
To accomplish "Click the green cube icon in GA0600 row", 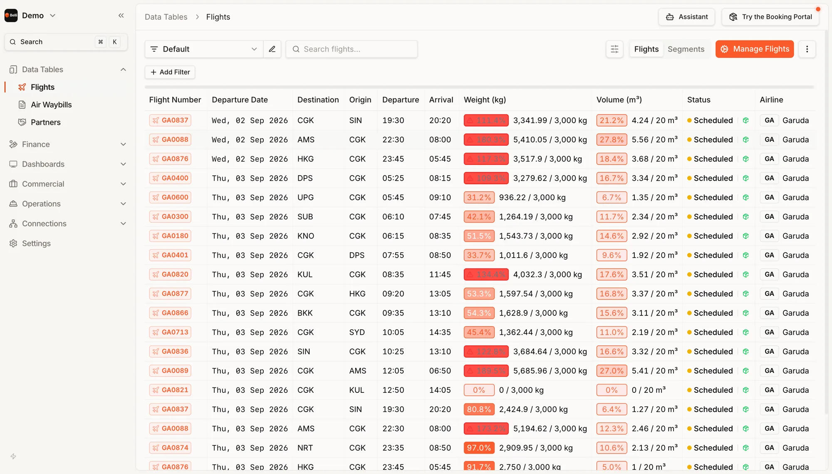I will pyautogui.click(x=746, y=197).
